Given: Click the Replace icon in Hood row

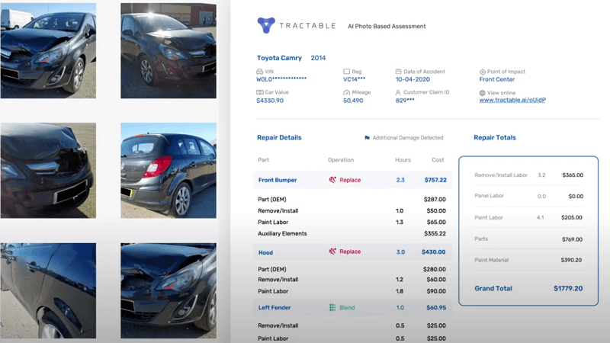Looking at the screenshot, I should tap(332, 252).
